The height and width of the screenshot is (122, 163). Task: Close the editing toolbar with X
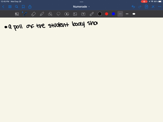click(x=153, y=7)
